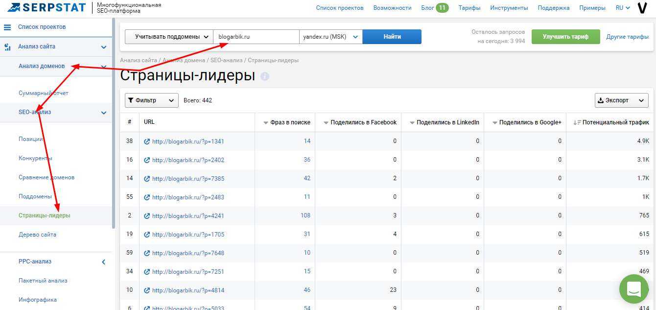Viewport: 656px width, 310px height.
Task: Select Дерево сайта in sidebar
Action: (x=37, y=235)
